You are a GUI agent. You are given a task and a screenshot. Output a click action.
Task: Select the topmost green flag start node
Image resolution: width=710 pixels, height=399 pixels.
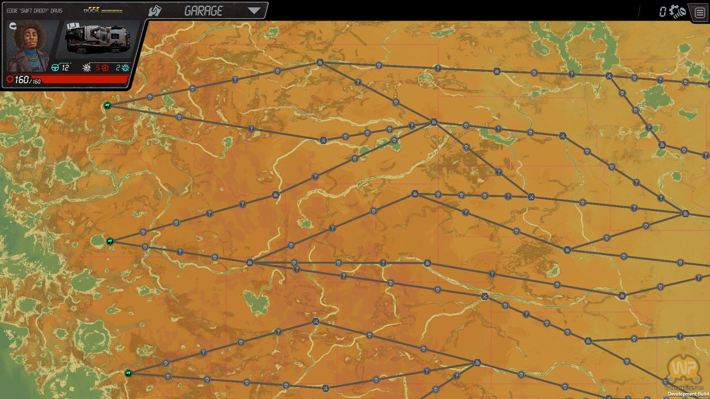[x=107, y=106]
